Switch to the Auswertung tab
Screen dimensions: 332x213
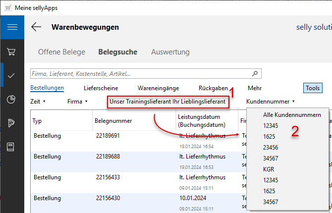[x=170, y=52]
